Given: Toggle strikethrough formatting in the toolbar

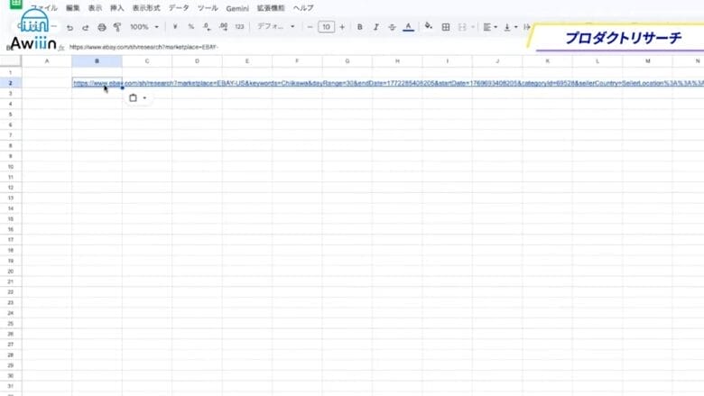Looking at the screenshot, I should click(x=392, y=27).
